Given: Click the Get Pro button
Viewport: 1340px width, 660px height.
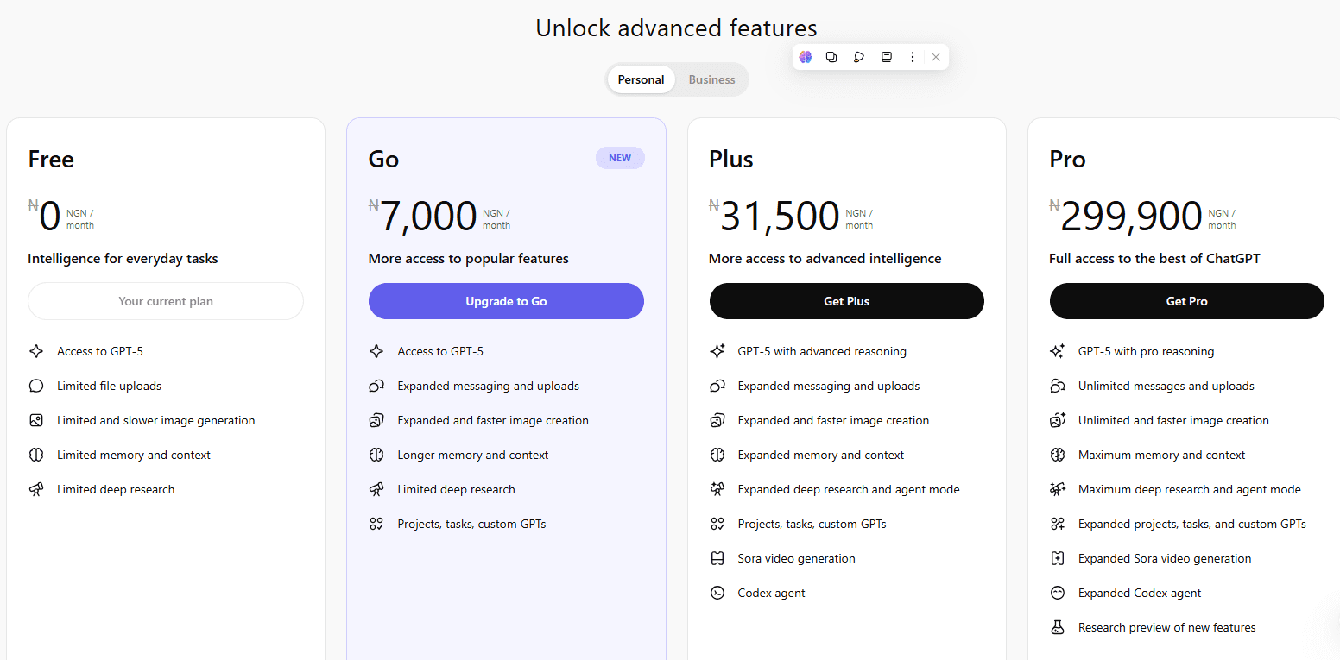Looking at the screenshot, I should pyautogui.click(x=1186, y=301).
